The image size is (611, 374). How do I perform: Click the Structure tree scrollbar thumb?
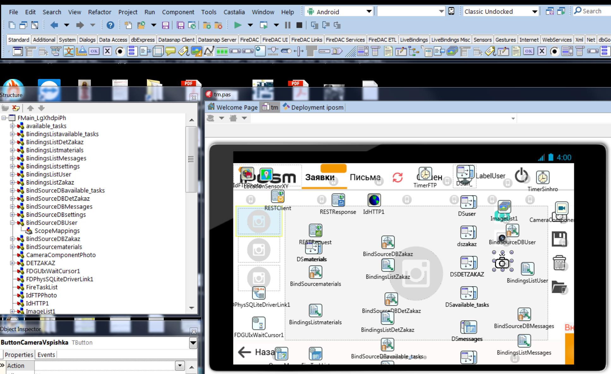click(191, 159)
